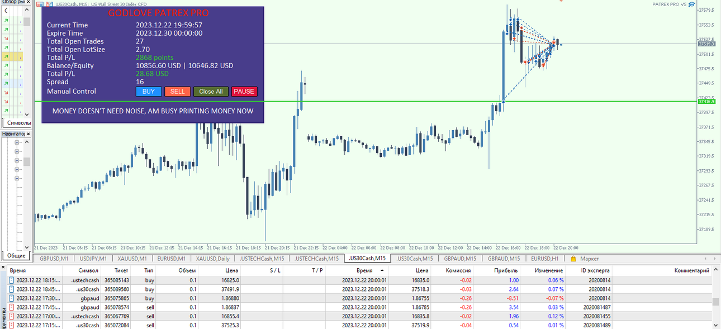The height and width of the screenshot is (329, 721).
Task: Select the XAUUSD,Daily chart tab
Action: click(x=212, y=259)
